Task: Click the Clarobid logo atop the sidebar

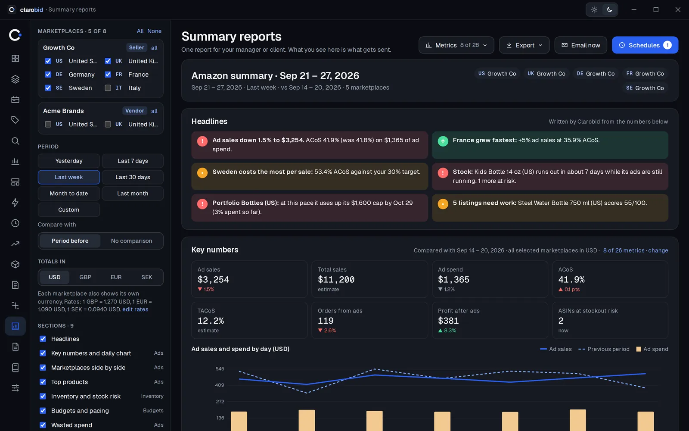Action: click(x=15, y=35)
